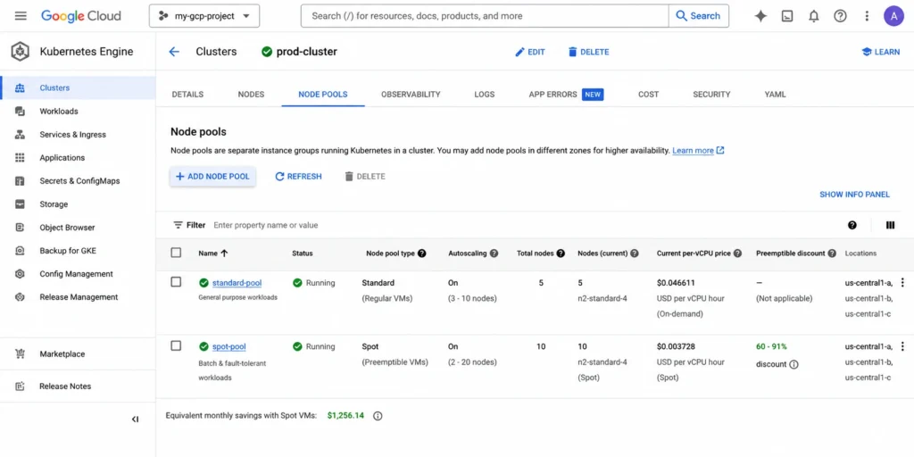Open the my-gcp-project selector dropdown
This screenshot has height=457, width=914.
204,16
